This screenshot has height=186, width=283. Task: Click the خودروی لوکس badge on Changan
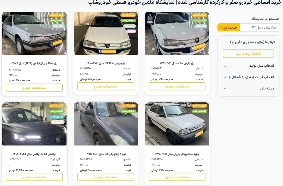point(57,117)
